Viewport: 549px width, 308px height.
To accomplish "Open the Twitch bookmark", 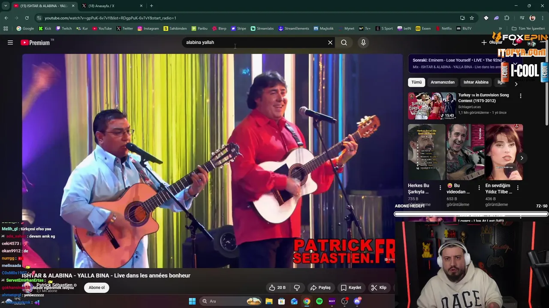I will click(x=64, y=28).
